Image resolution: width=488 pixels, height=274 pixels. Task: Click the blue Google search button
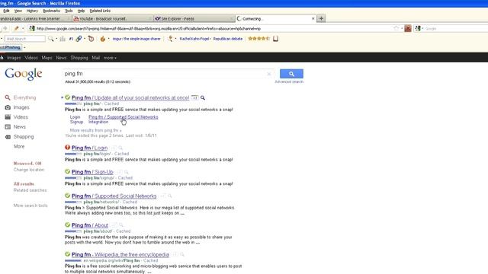pos(291,74)
